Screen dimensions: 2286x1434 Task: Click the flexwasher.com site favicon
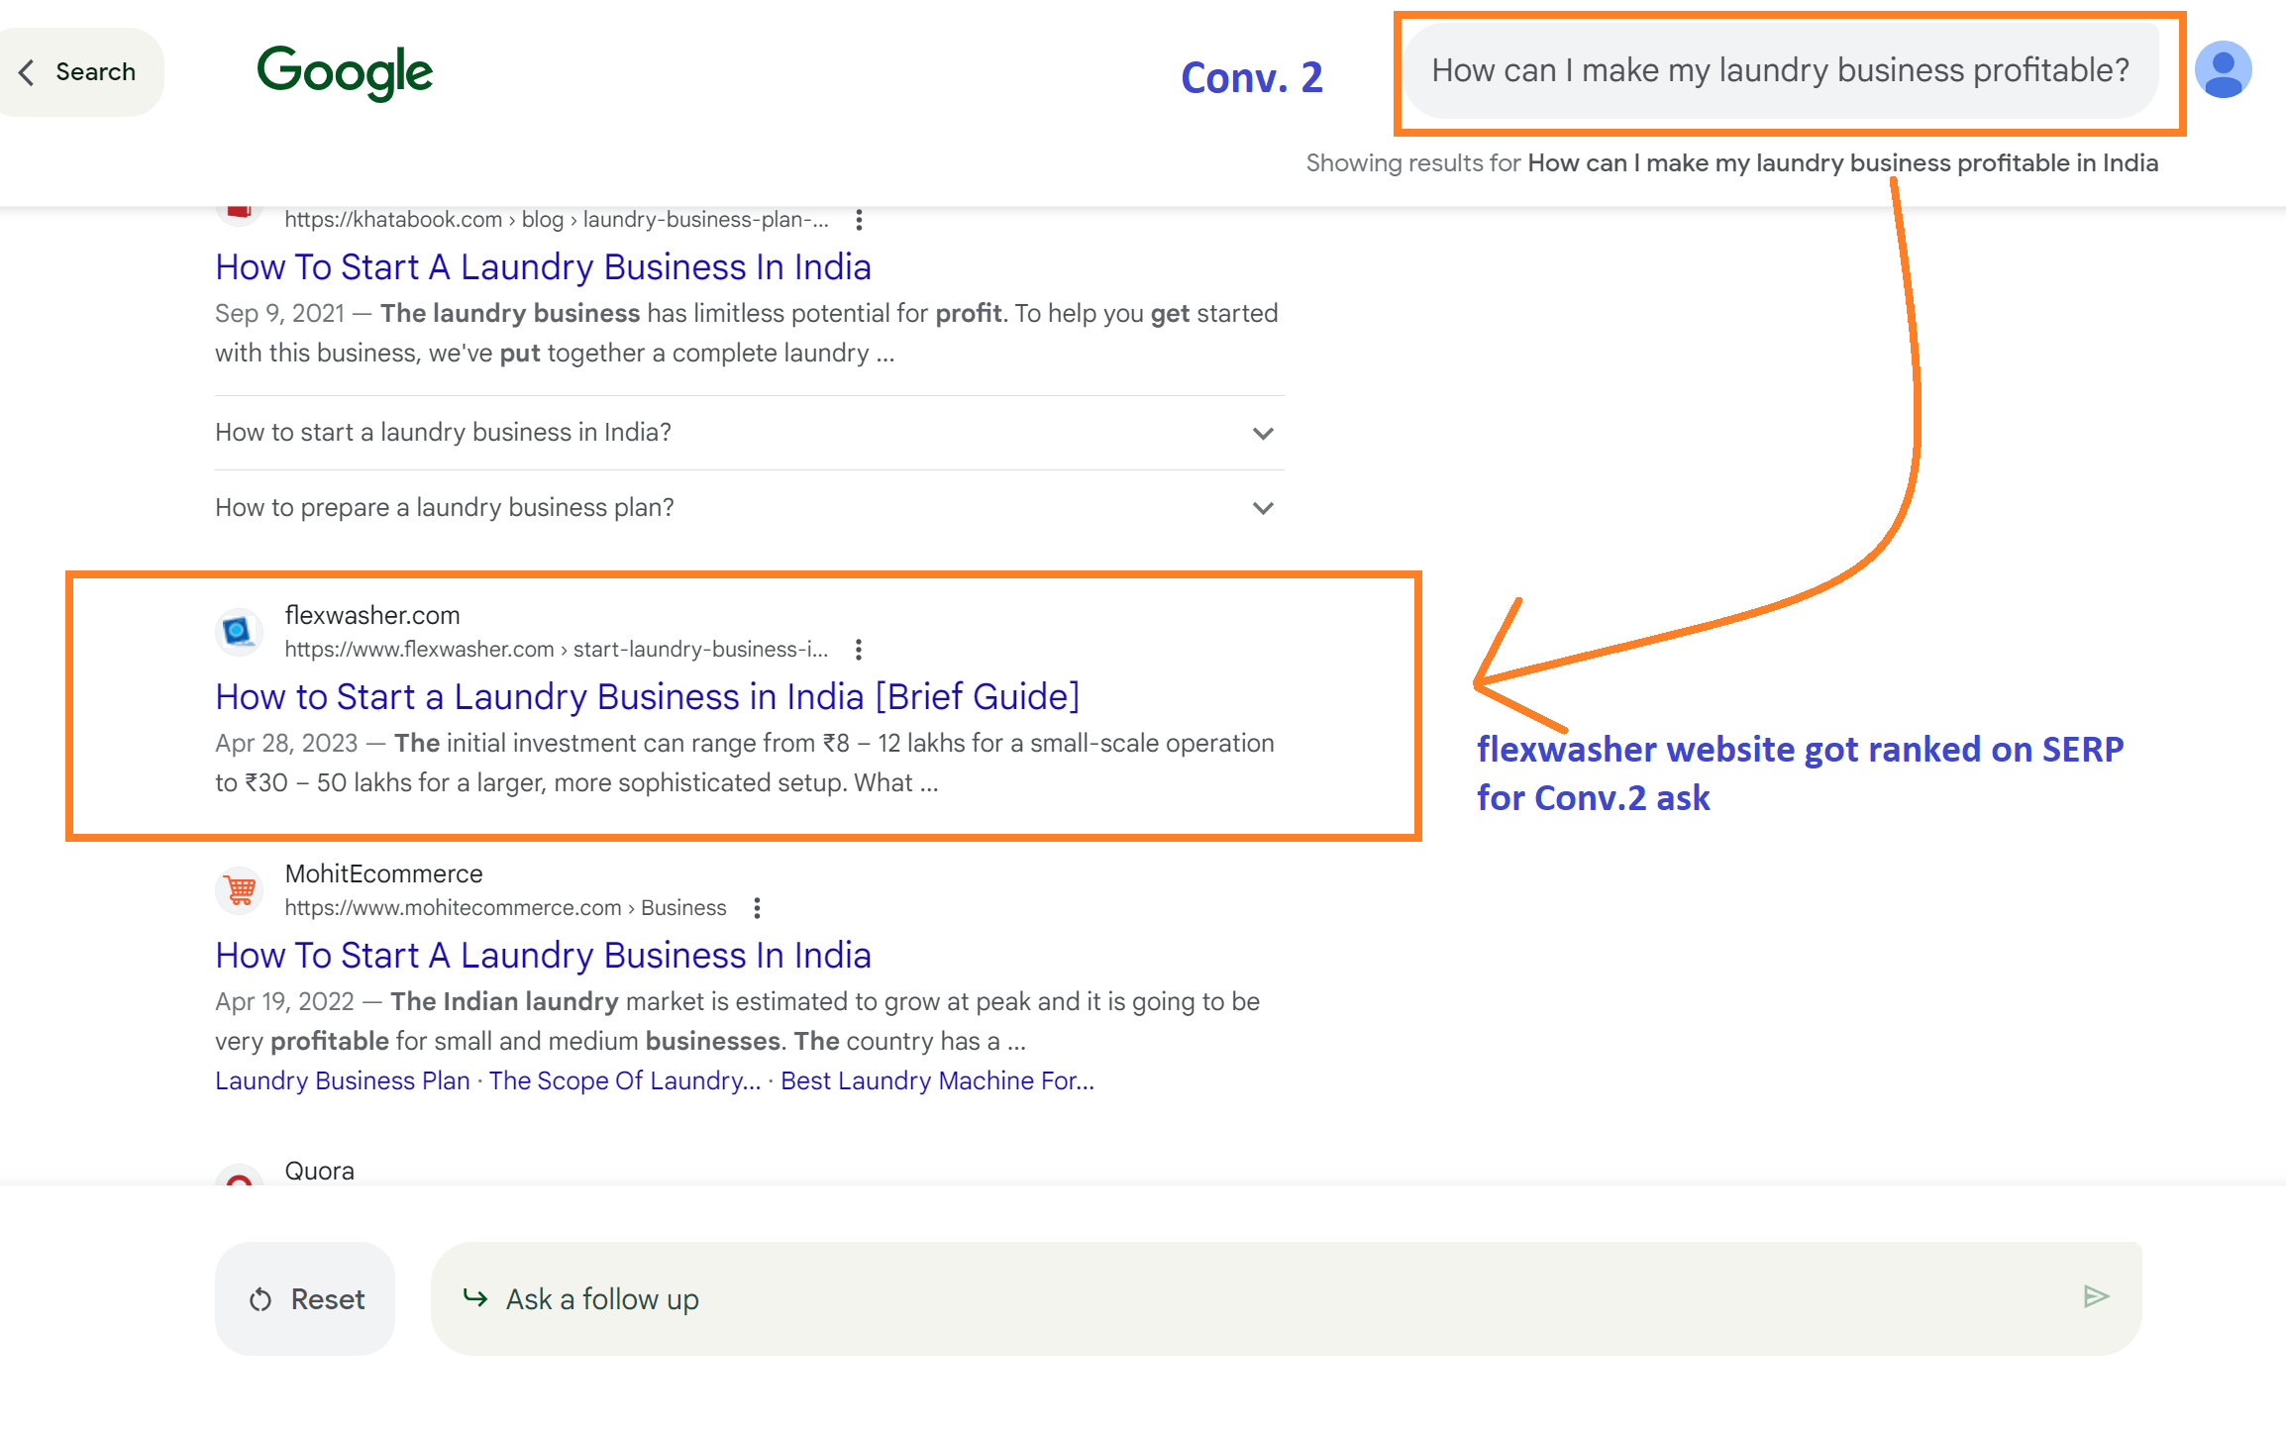[x=239, y=632]
